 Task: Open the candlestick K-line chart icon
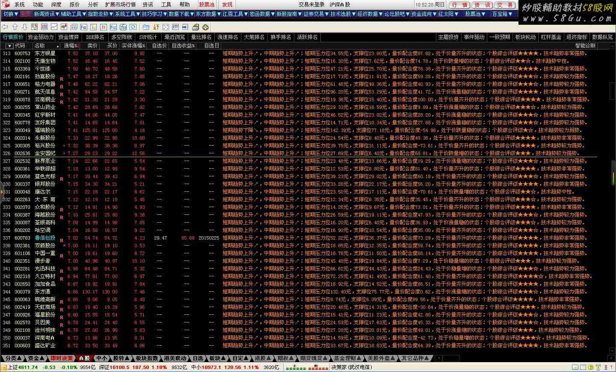(64, 27)
